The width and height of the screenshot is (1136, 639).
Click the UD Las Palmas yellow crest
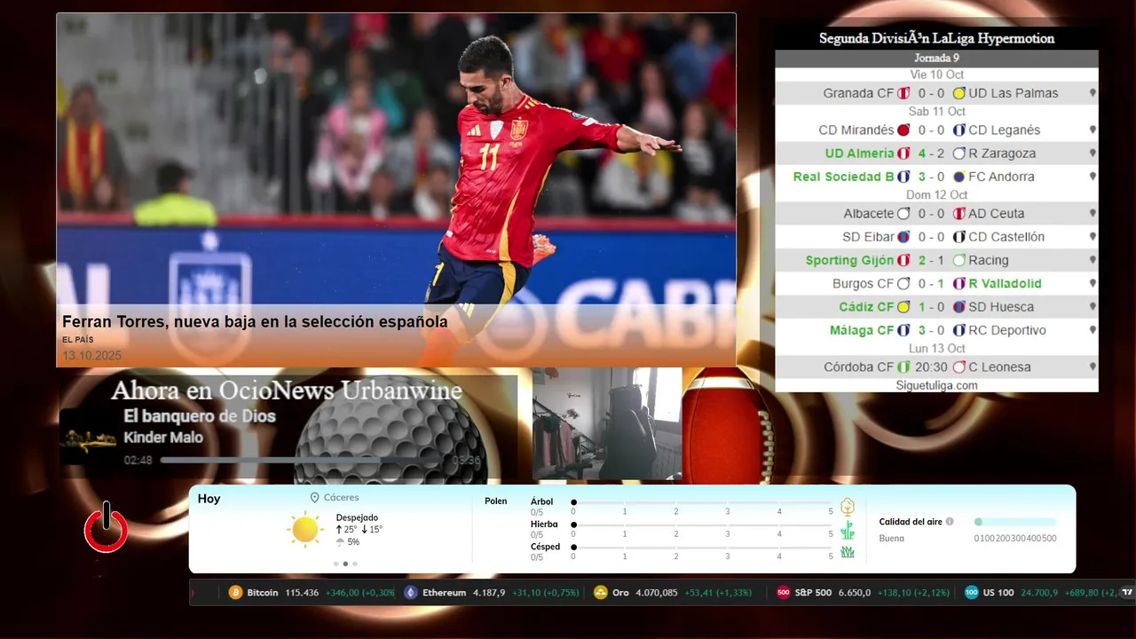[959, 93]
